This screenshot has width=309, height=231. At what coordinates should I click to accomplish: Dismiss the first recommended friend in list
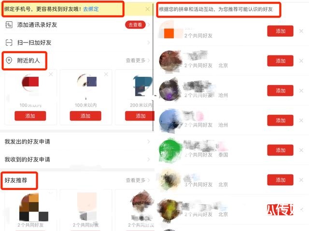coord(301,31)
